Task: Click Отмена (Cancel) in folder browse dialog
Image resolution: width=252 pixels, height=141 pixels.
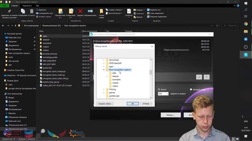Action: (146, 103)
